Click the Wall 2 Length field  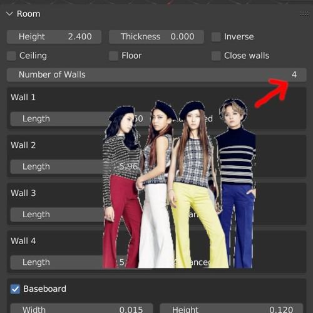81,167
